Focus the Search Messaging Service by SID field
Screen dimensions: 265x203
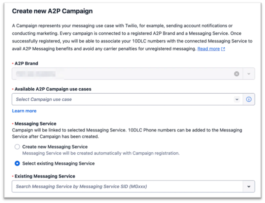[x=124, y=187]
